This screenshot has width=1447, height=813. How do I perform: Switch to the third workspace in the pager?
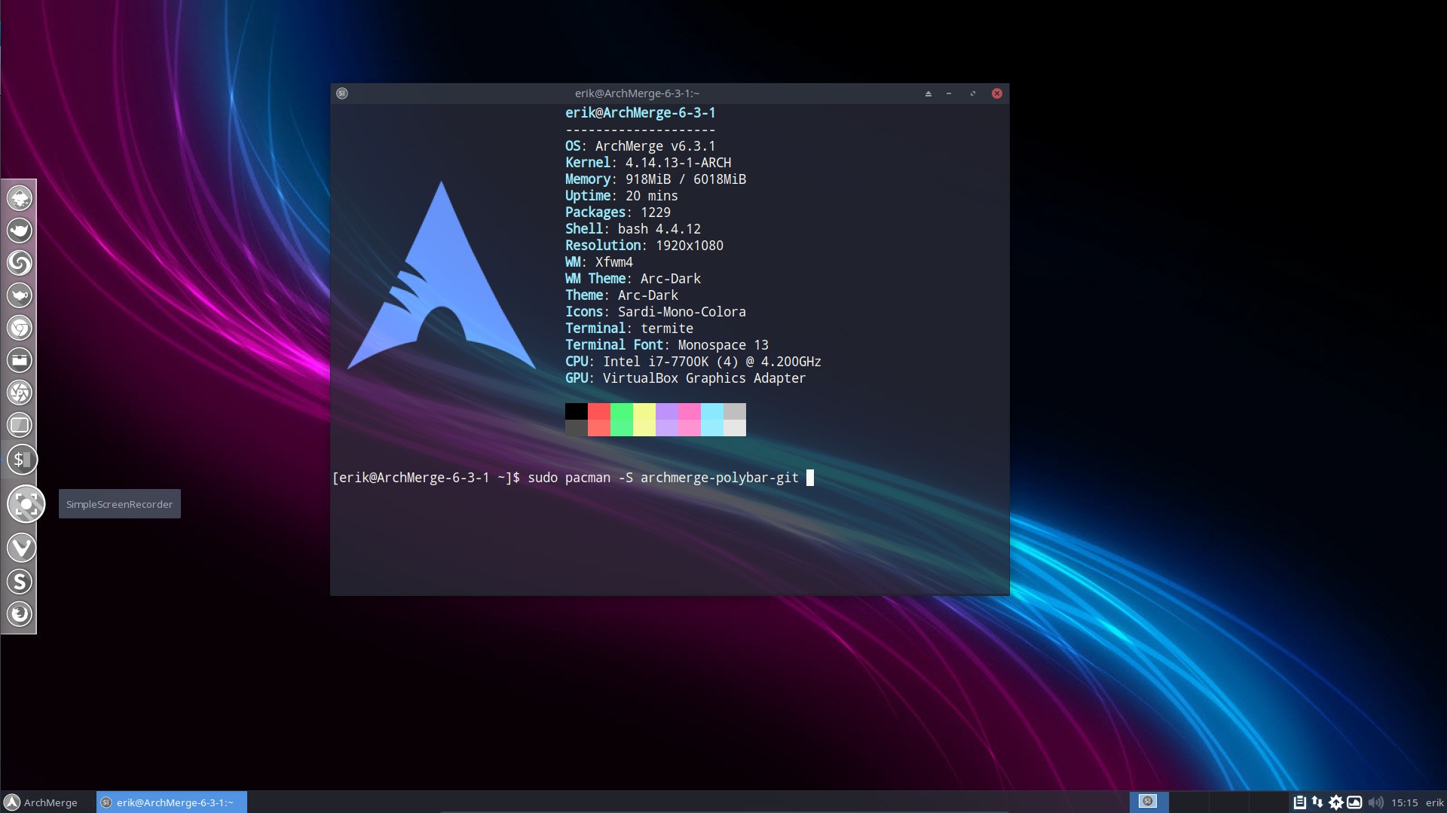1228,802
